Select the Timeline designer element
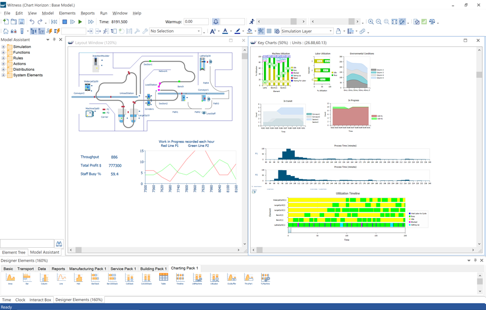This screenshot has height=310, width=486. (x=180, y=279)
